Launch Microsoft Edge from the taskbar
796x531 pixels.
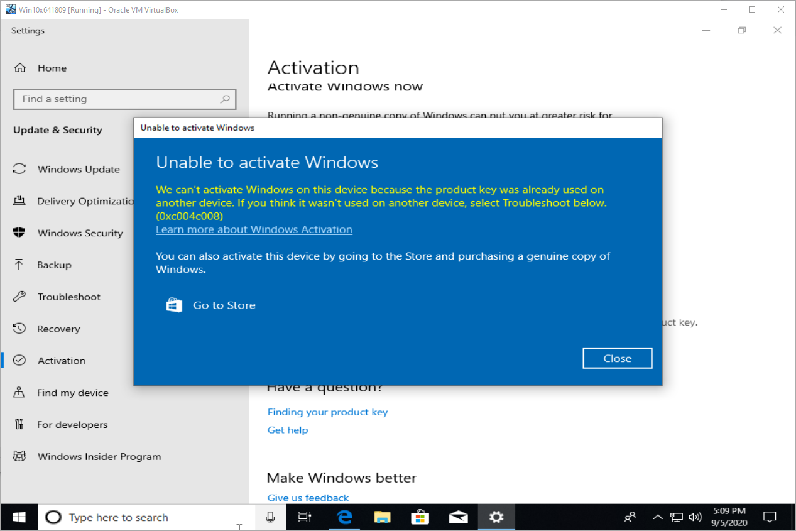[x=344, y=517]
